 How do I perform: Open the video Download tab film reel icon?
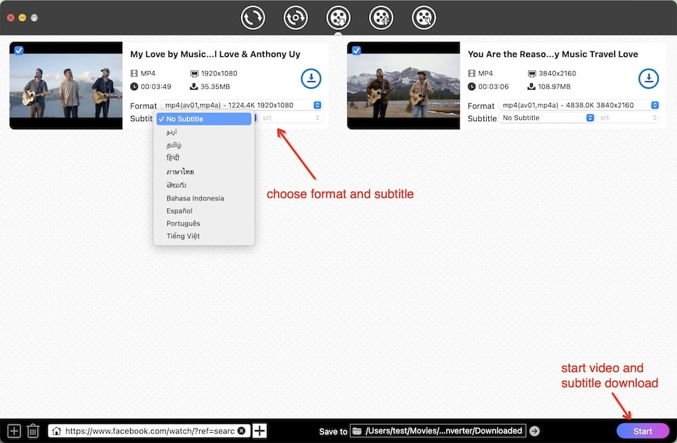pyautogui.click(x=338, y=18)
